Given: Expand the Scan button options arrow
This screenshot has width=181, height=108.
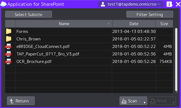Looking at the screenshot, I should click(145, 102).
